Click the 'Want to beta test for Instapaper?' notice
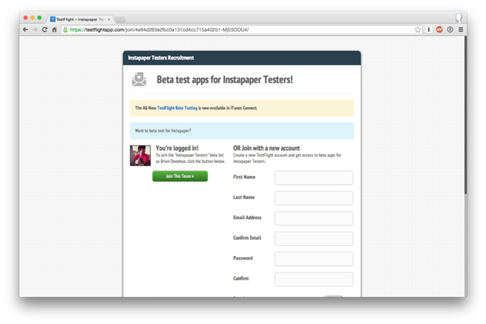This screenshot has height=324, width=486. tap(242, 130)
